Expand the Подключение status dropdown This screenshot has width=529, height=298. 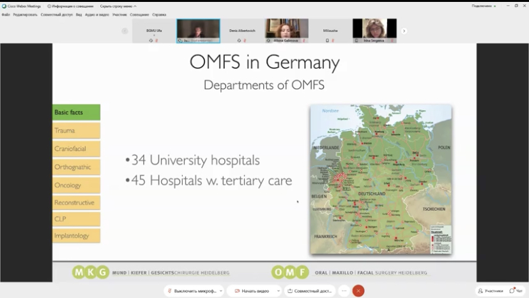click(484, 6)
